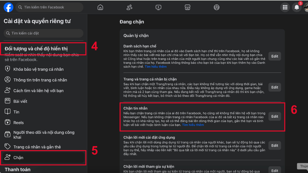308x173 pixels.
Task: Open the apps grid menu icon
Action: click(x=285, y=7)
